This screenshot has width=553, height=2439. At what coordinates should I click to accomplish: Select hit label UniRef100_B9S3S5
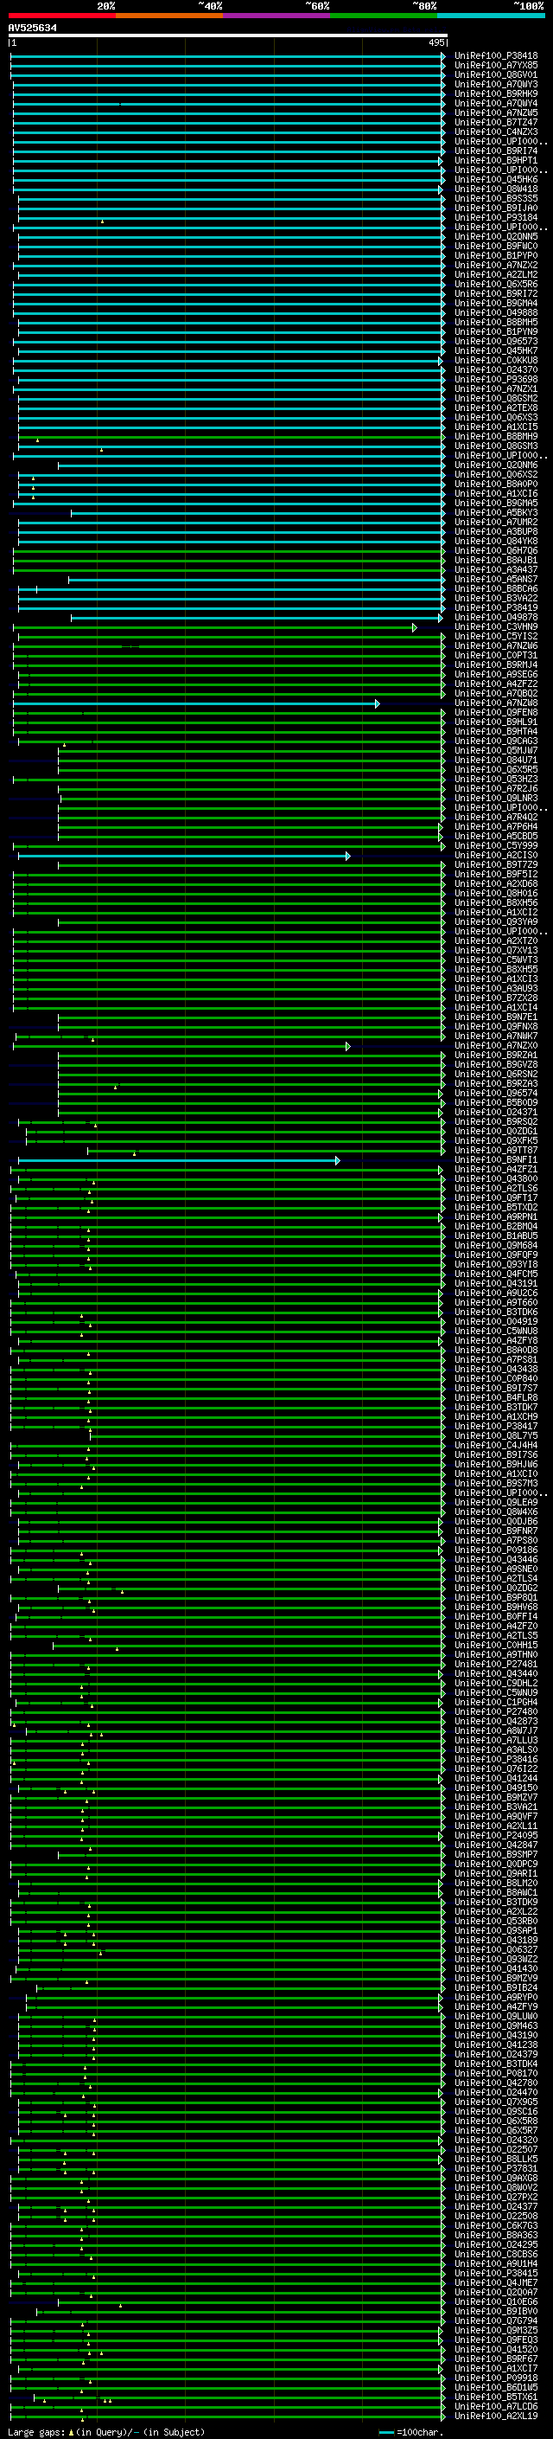pyautogui.click(x=496, y=199)
